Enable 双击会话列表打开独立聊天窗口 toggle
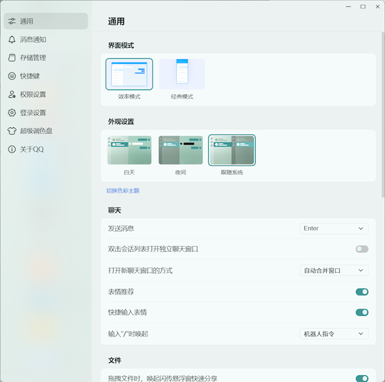The width and height of the screenshot is (385, 382). 362,249
